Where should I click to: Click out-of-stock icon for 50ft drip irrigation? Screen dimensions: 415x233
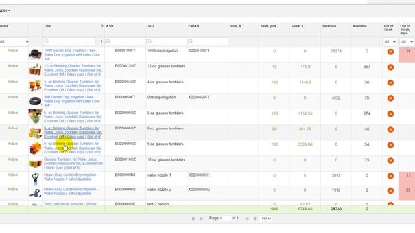pos(390,98)
